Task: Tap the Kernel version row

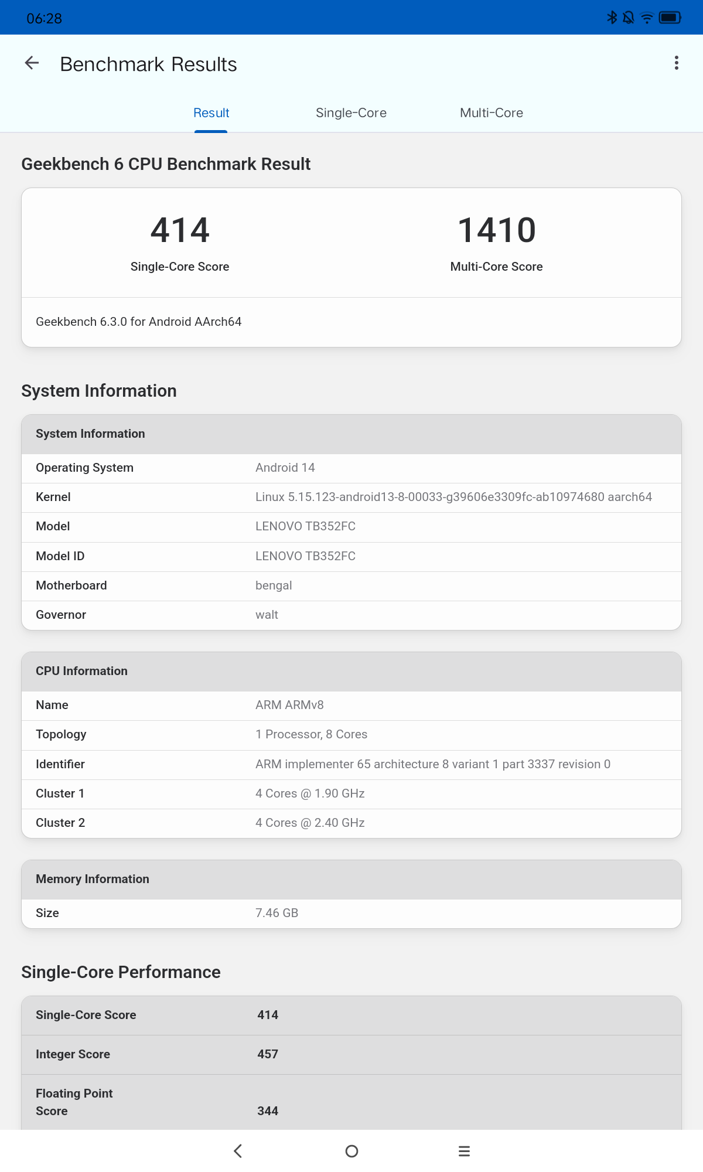Action: coord(351,498)
